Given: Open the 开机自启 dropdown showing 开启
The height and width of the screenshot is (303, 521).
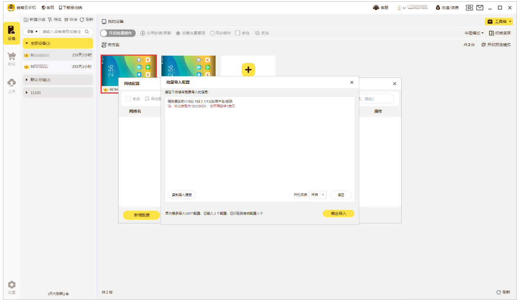Looking at the screenshot, I should pyautogui.click(x=318, y=195).
